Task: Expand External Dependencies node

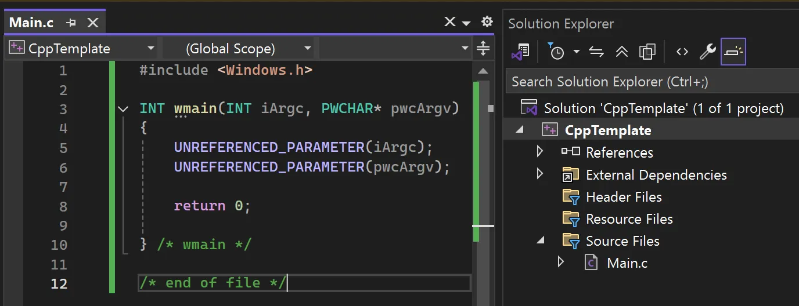Action: pos(540,174)
